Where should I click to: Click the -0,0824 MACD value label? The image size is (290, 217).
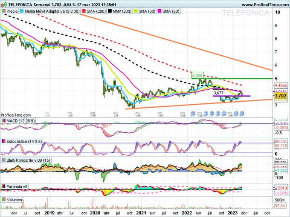pos(281,128)
